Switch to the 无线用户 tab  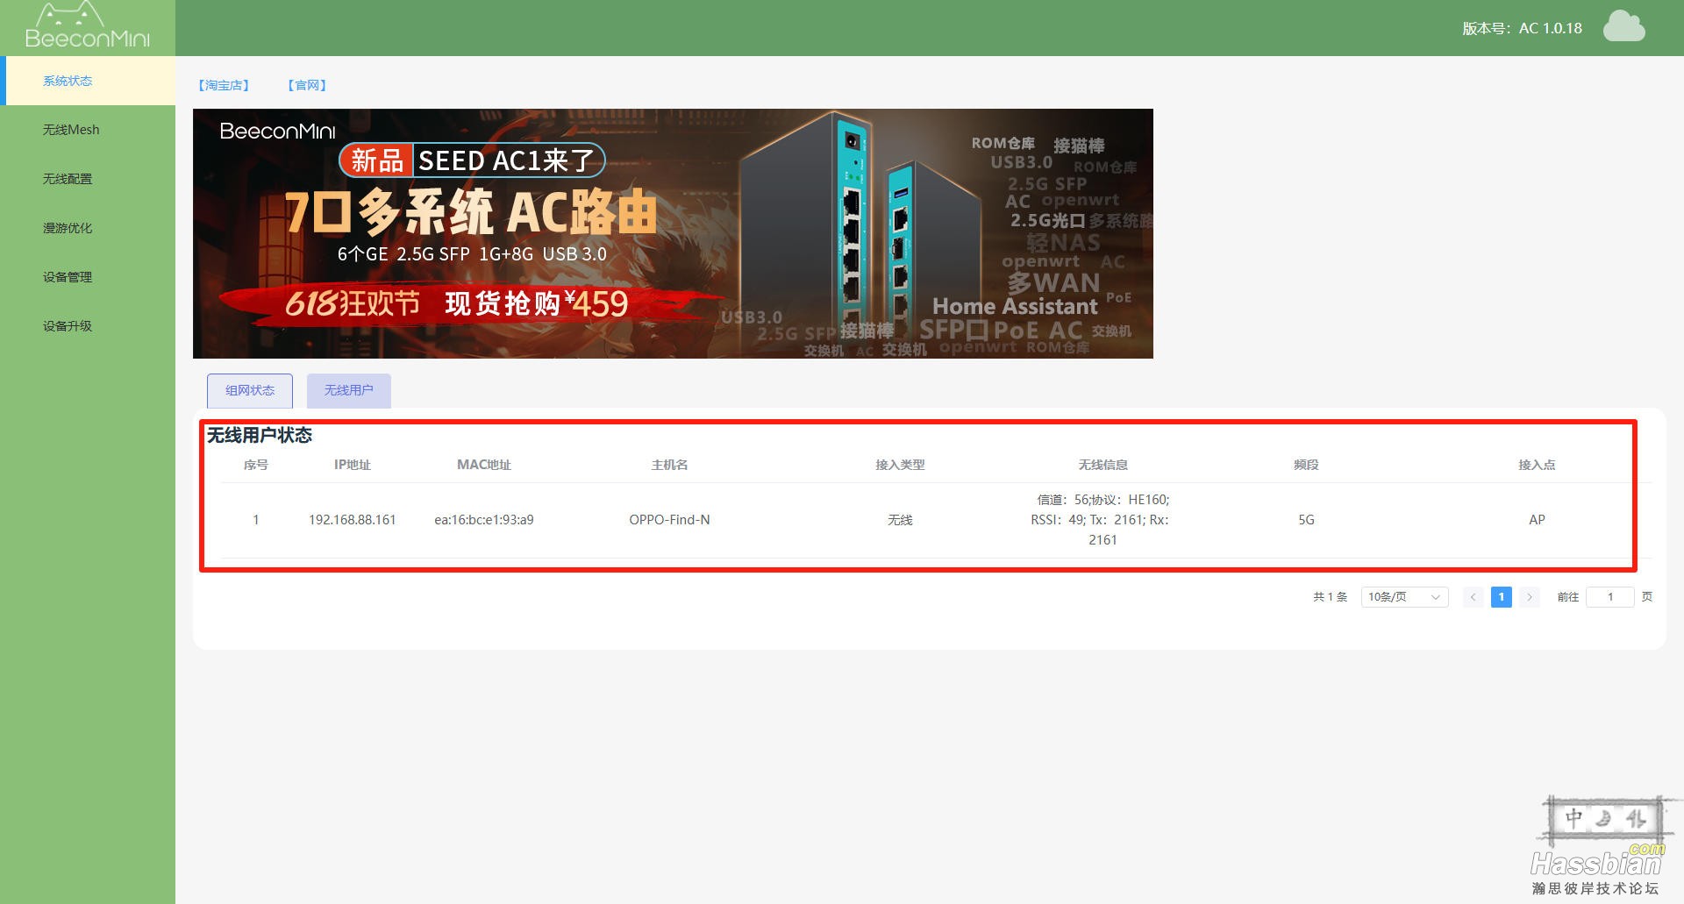coord(348,390)
